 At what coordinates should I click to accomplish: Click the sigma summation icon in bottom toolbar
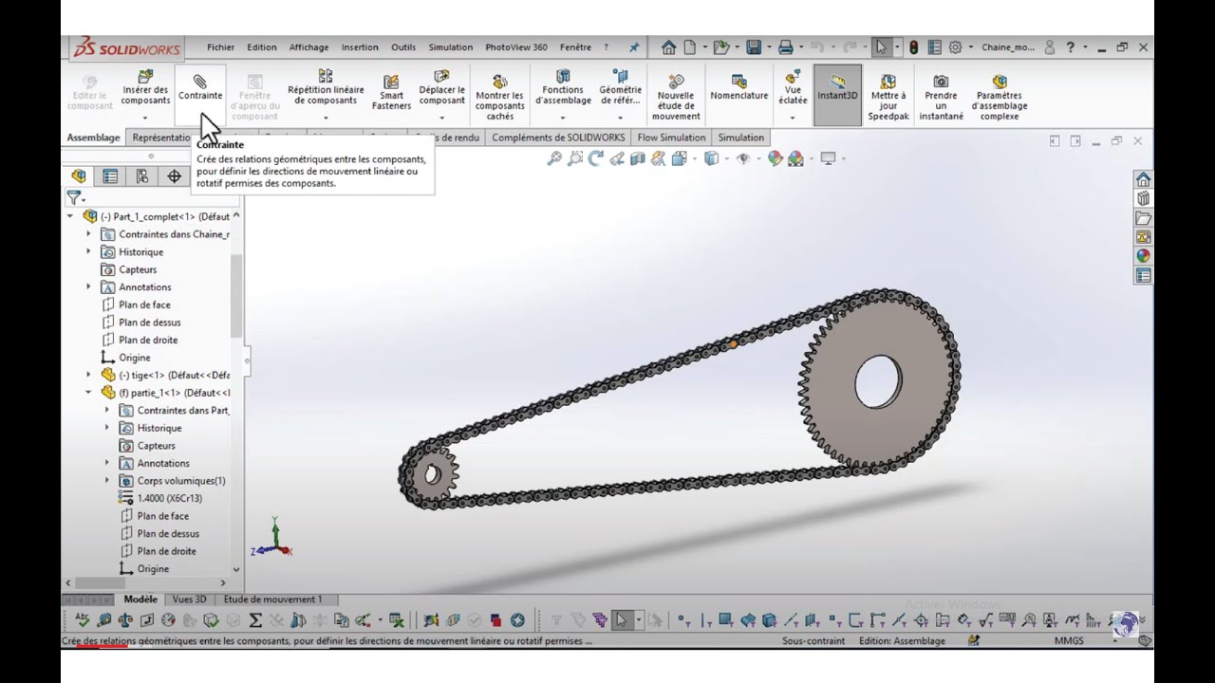255,620
